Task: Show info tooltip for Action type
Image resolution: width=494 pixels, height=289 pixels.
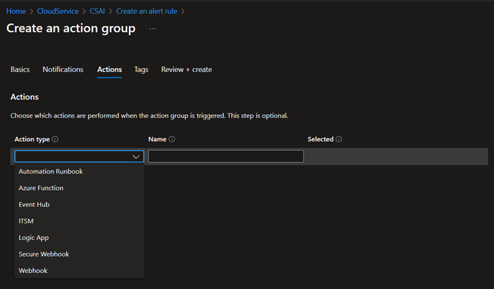Action: click(55, 139)
